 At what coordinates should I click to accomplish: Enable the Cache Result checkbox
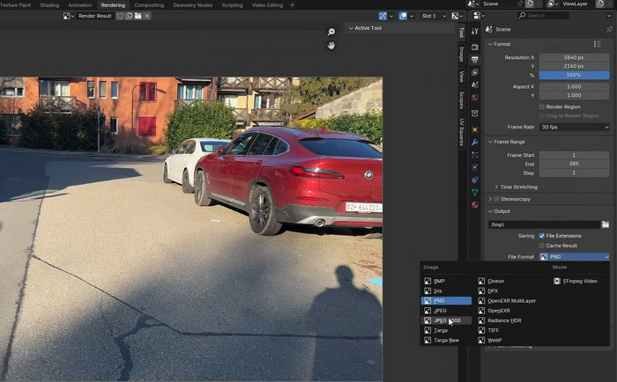pos(542,246)
